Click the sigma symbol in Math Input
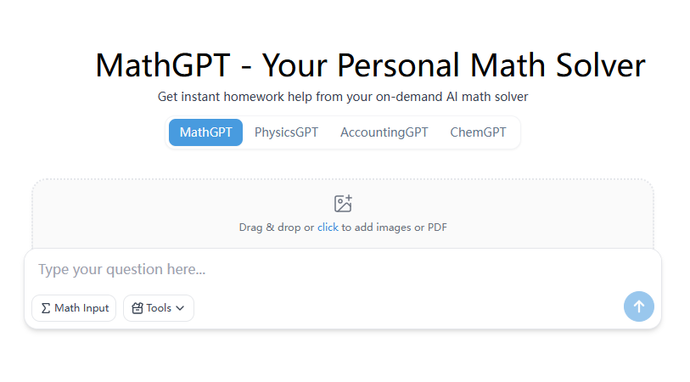Screen dimensions: 690x382 [x=46, y=308]
